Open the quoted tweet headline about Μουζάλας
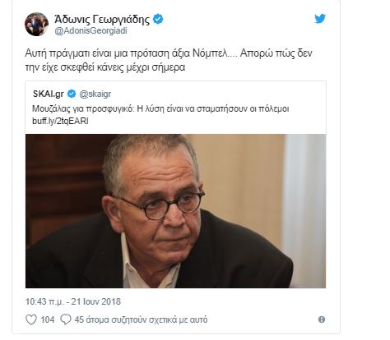 [x=160, y=109]
